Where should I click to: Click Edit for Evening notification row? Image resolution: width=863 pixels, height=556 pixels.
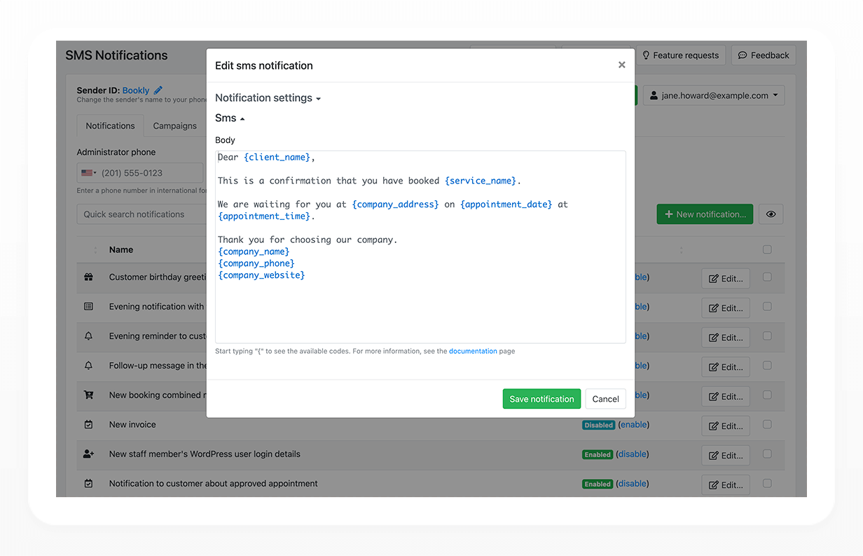(726, 308)
